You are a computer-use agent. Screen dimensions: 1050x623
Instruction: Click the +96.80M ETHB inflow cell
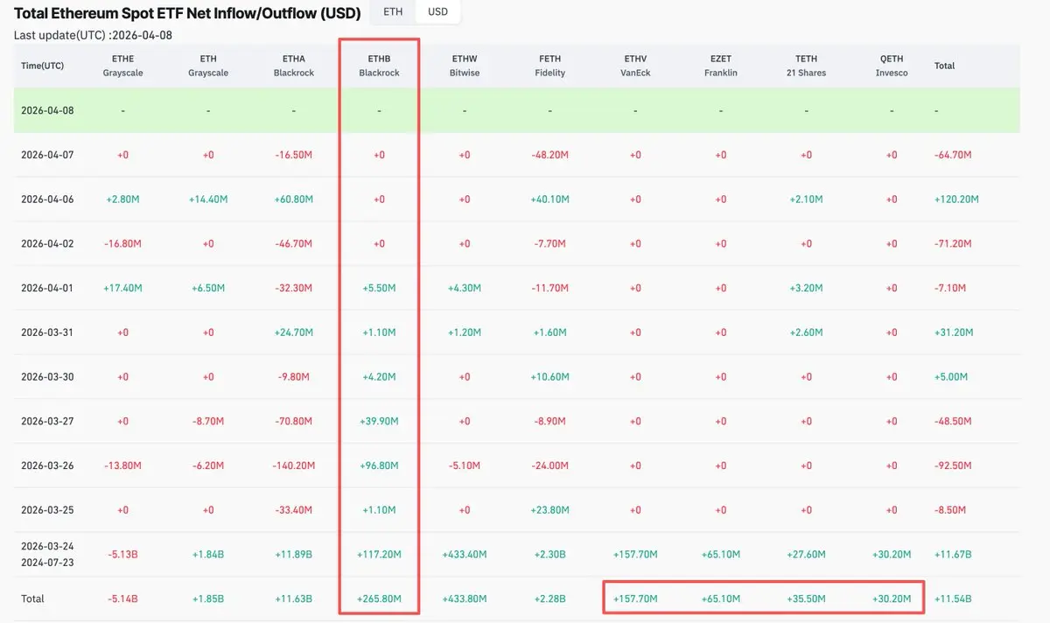[x=379, y=465]
